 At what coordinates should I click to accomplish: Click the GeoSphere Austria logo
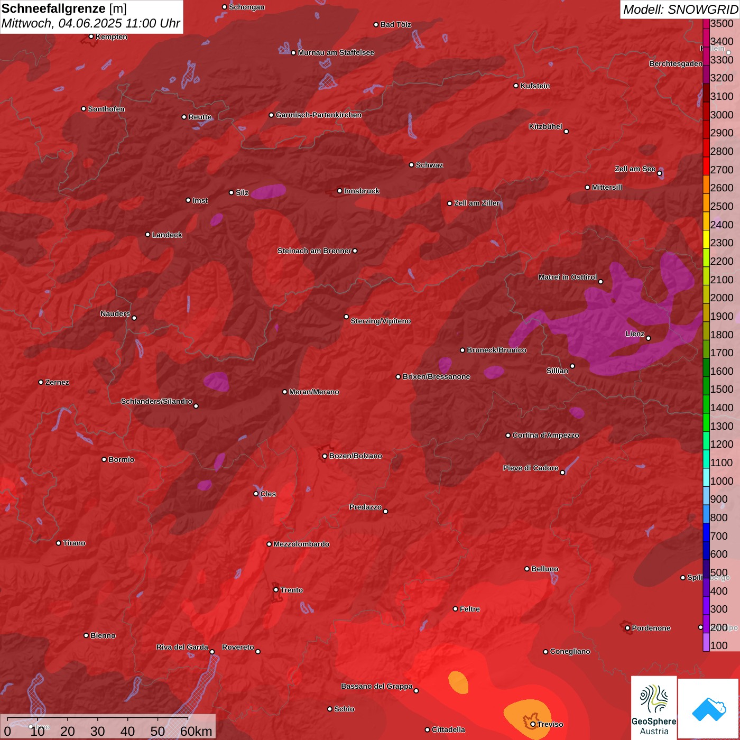pos(654,707)
